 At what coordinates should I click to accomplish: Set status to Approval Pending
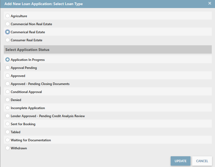click(x=8, y=68)
